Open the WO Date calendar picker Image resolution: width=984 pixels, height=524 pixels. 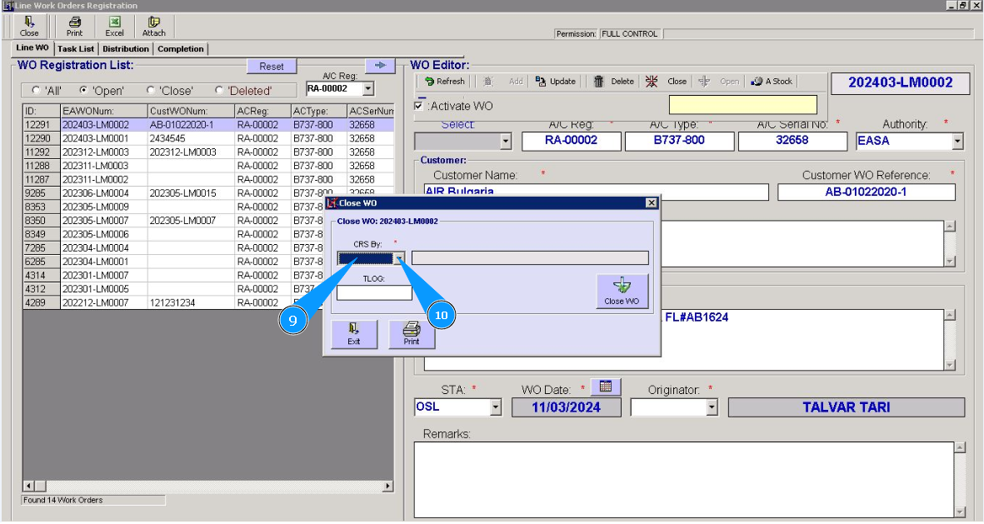[x=606, y=387]
